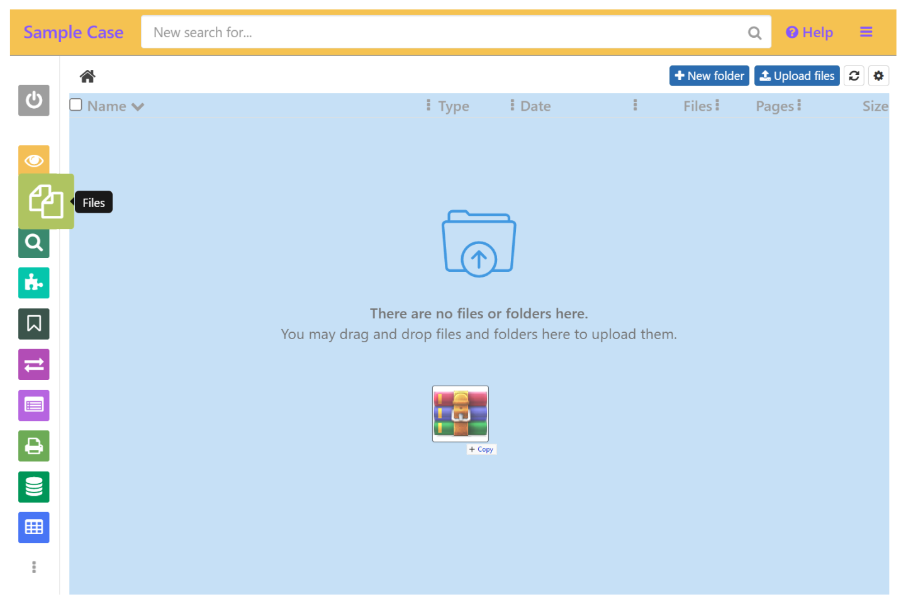906x604 pixels.
Task: Open the settings gear beside refresh
Action: pyautogui.click(x=878, y=75)
